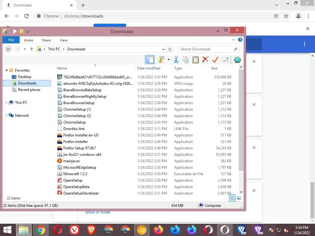This screenshot has height=236, width=315.
Task: Click the orange checkmark toolbar icon
Action: (x=215, y=60)
